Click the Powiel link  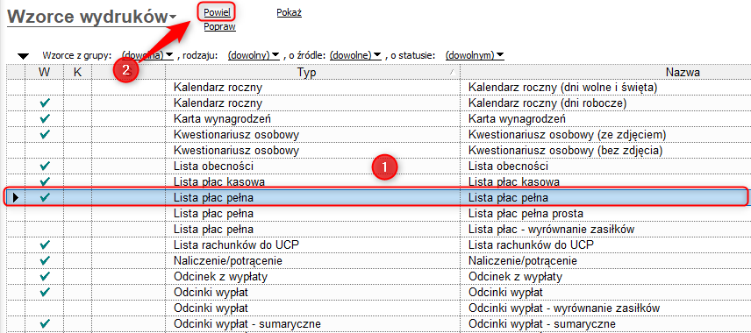point(217,12)
